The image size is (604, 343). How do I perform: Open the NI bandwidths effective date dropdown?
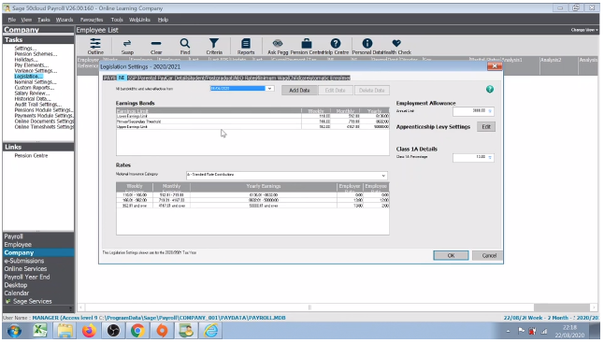click(269, 89)
